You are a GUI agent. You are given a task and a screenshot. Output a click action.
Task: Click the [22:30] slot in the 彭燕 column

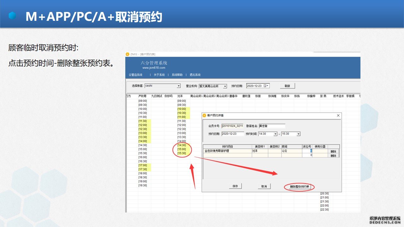pos(324,209)
